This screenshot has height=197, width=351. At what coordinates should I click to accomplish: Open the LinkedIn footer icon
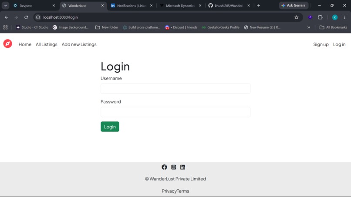(x=182, y=167)
